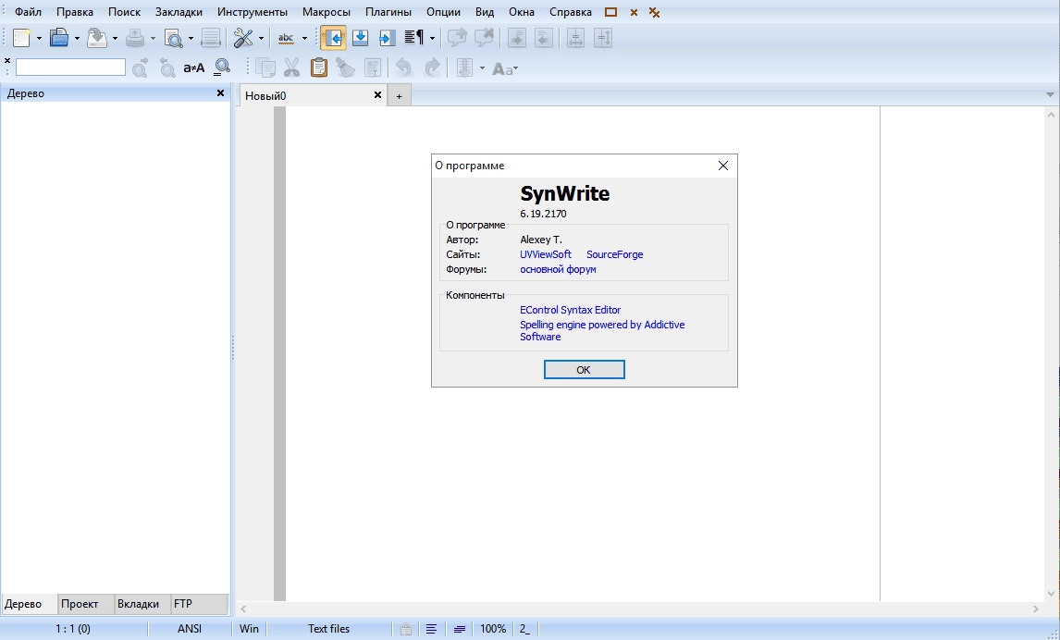Open the UVViewSoft site link
Image resolution: width=1060 pixels, height=640 pixels.
(546, 254)
